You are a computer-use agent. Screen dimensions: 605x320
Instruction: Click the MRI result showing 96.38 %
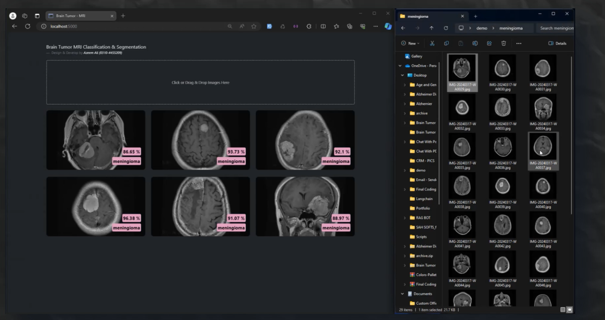(96, 206)
